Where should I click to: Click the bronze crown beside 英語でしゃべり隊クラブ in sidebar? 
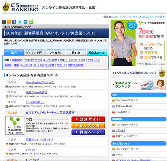click(113, 136)
